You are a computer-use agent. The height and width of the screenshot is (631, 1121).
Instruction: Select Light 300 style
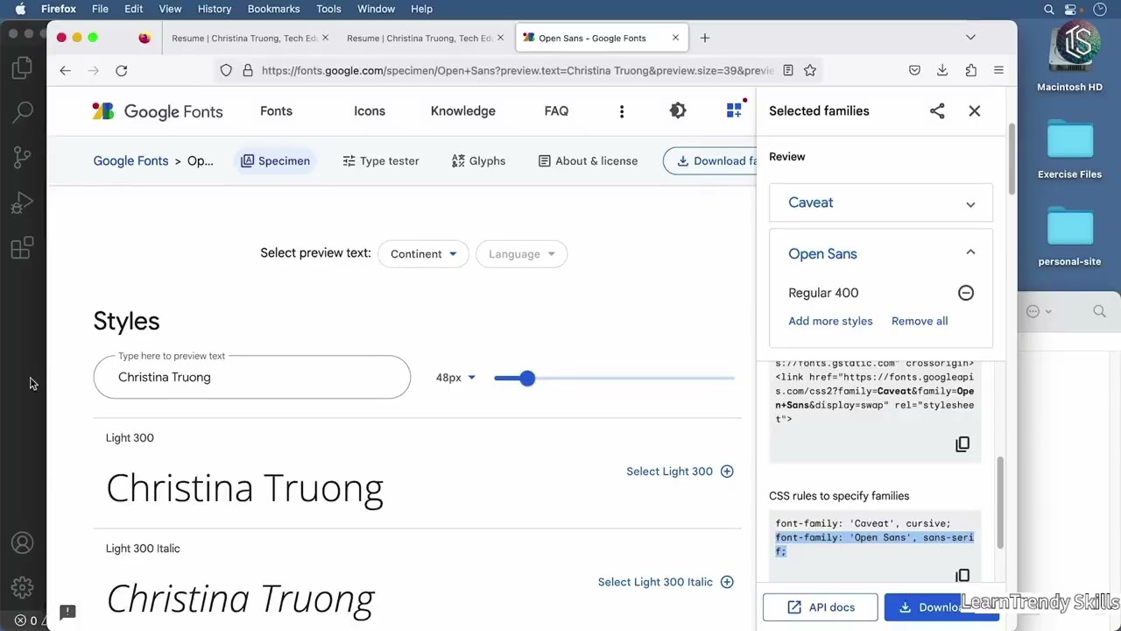(680, 471)
